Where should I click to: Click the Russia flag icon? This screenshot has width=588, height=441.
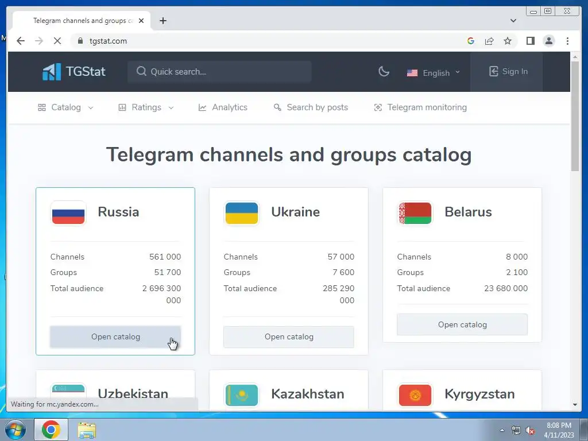coord(68,213)
